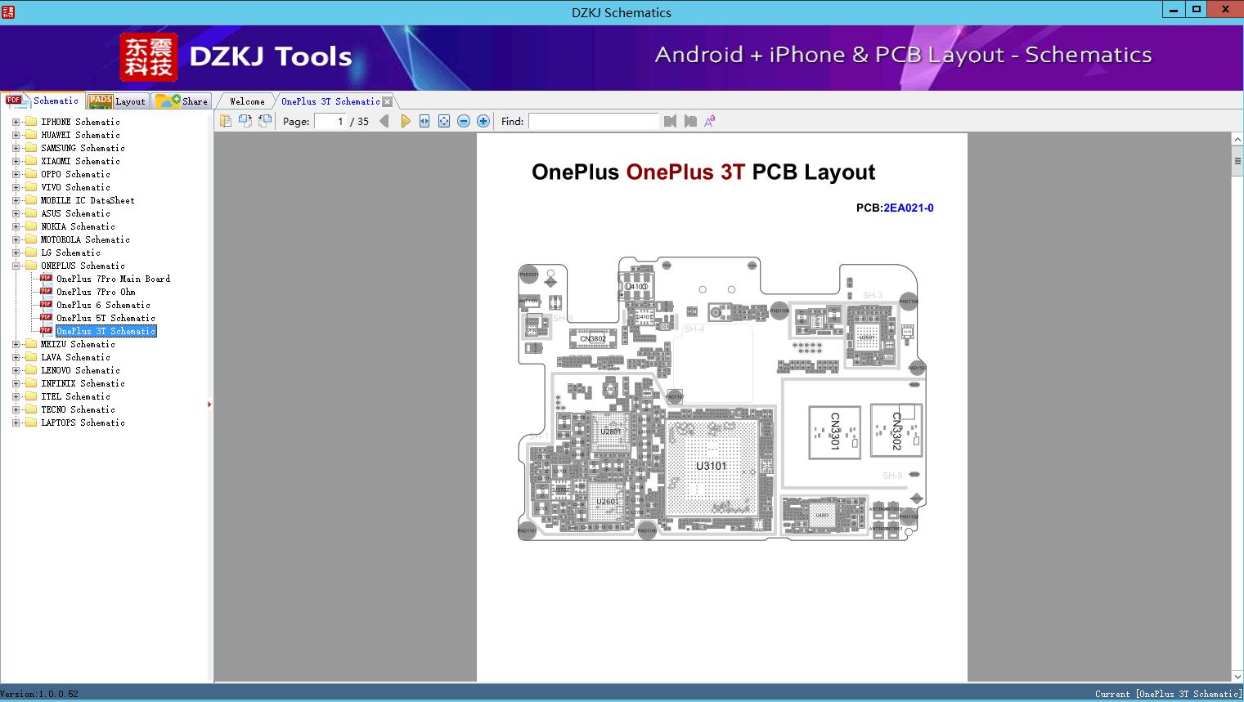The width and height of the screenshot is (1244, 702).
Task: Expand the OPPO Schematic folder
Action: (16, 174)
